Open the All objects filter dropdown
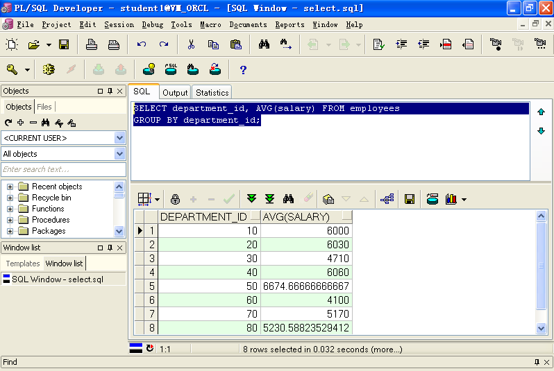Image resolution: width=554 pixels, height=371 pixels. pos(119,154)
